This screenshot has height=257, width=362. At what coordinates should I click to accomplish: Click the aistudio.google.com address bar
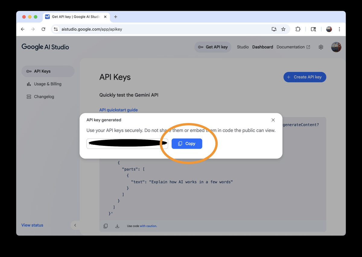170,29
